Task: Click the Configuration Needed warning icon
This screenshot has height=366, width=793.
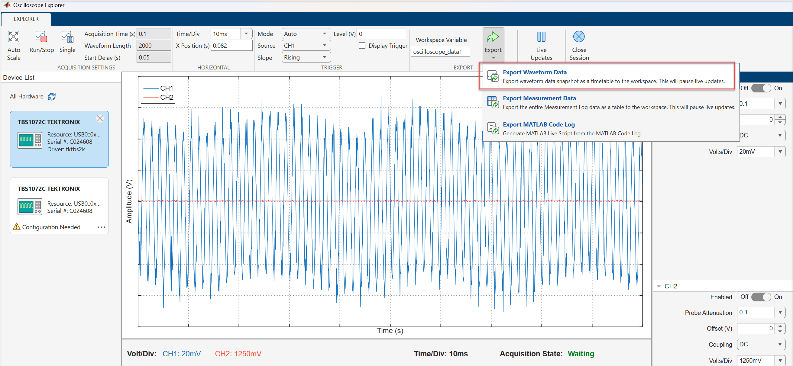Action: tap(17, 227)
